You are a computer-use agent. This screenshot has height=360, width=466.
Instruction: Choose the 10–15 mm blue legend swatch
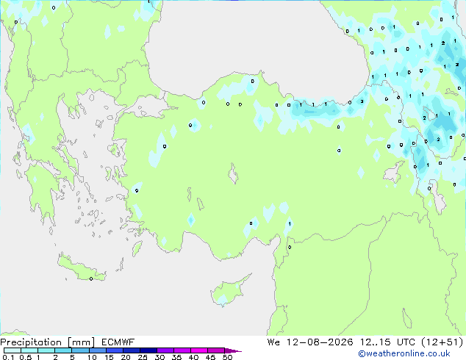(x=97, y=350)
